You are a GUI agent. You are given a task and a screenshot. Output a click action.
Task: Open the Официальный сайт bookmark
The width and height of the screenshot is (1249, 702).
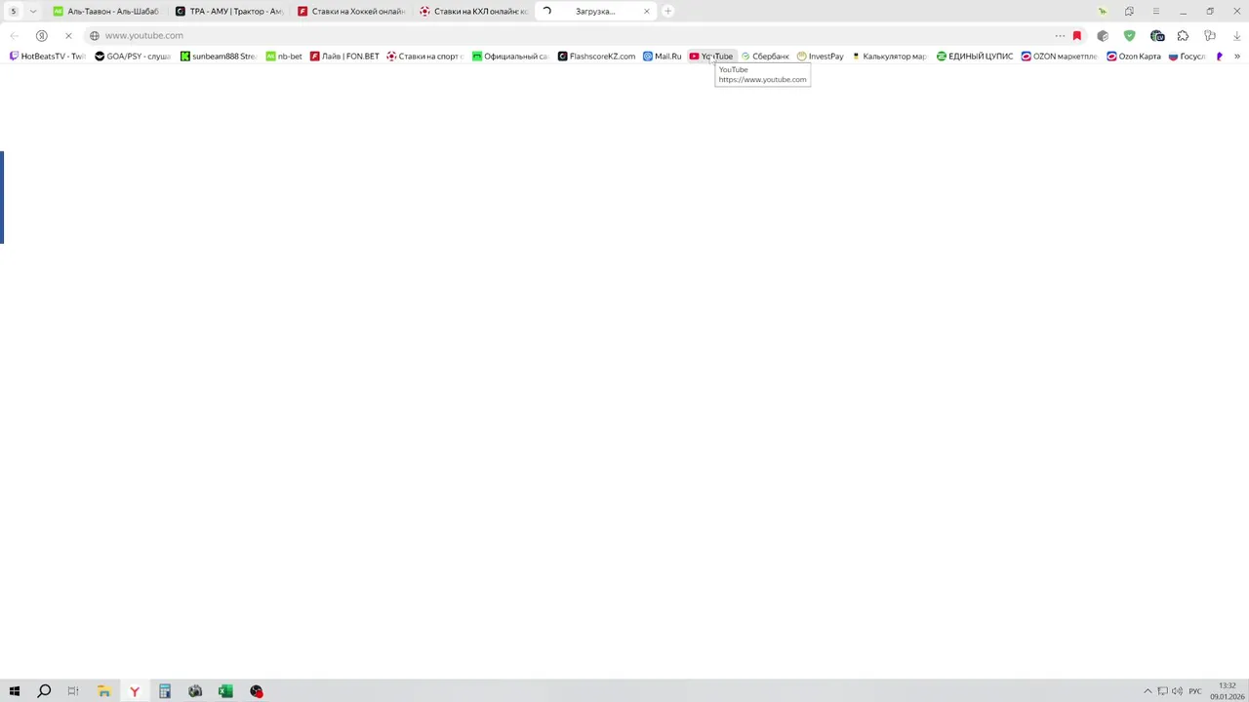(510, 56)
